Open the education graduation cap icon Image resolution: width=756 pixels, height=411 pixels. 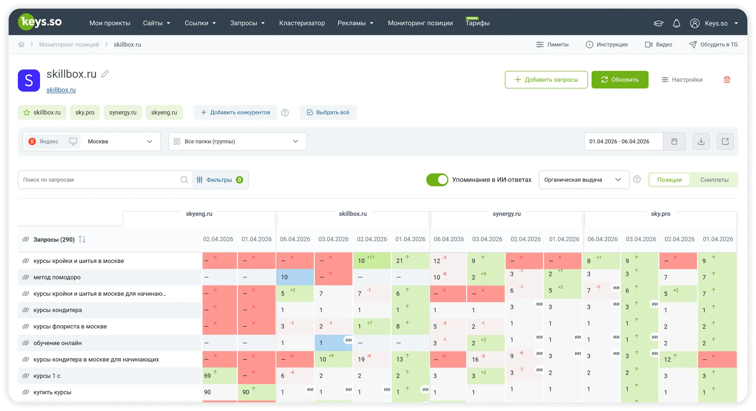click(x=658, y=23)
